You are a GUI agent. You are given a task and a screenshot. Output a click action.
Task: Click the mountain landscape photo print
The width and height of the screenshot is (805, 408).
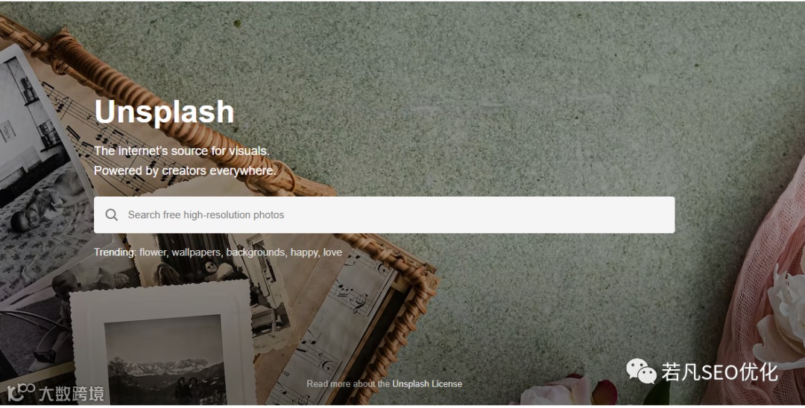[165, 360]
